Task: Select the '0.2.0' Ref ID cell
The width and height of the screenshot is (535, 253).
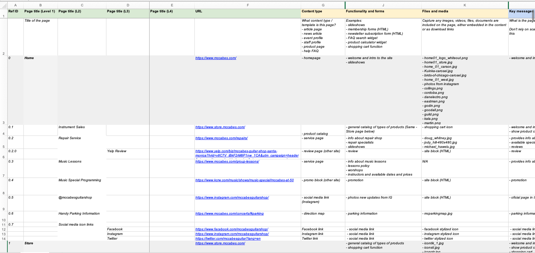Action: [15, 154]
